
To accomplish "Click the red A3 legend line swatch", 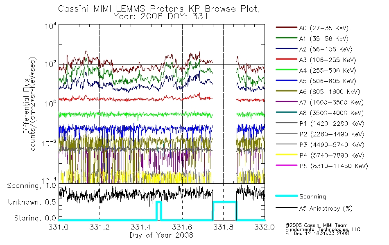I will tap(286, 59).
